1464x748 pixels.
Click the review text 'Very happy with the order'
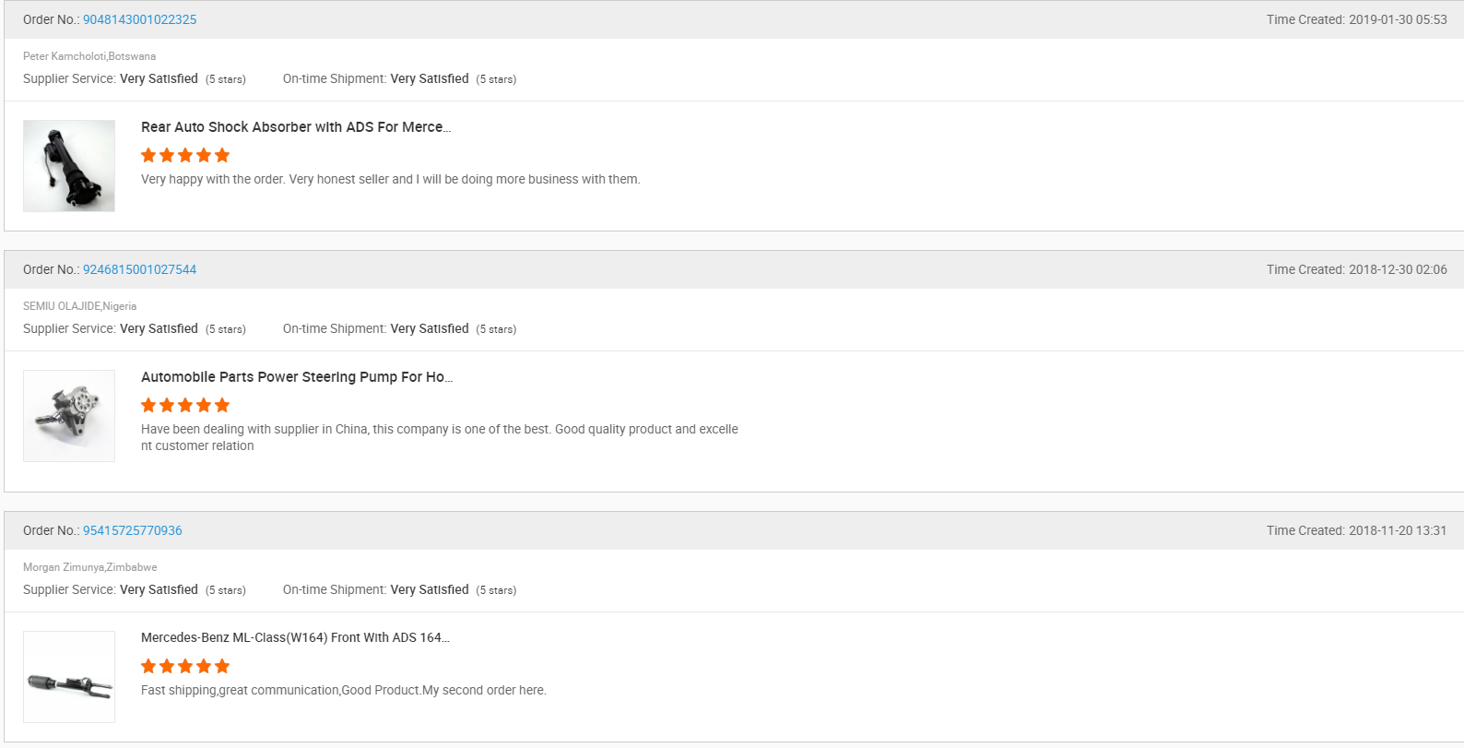391,179
